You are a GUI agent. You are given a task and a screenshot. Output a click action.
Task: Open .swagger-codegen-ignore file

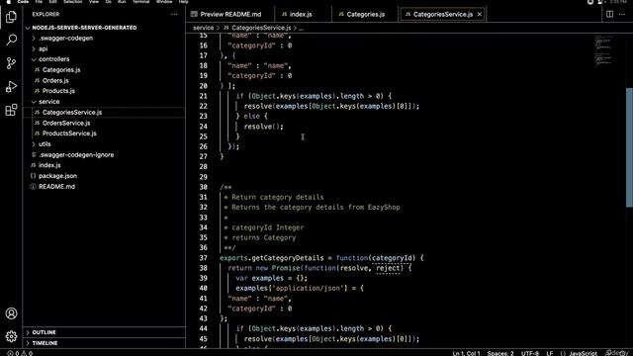tap(76, 155)
